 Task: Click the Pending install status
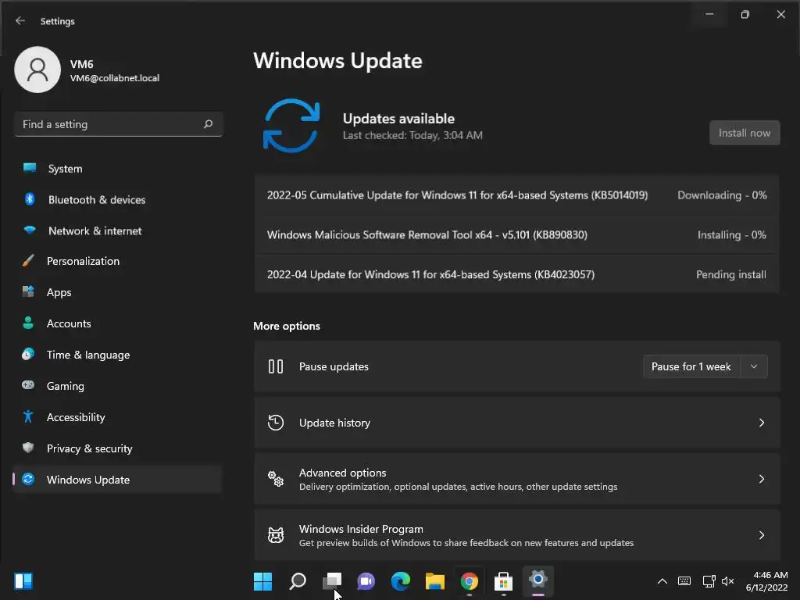click(x=731, y=274)
